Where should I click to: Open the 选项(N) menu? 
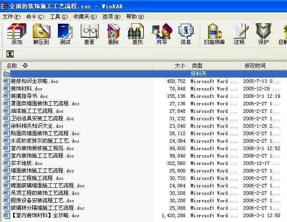click(x=111, y=17)
